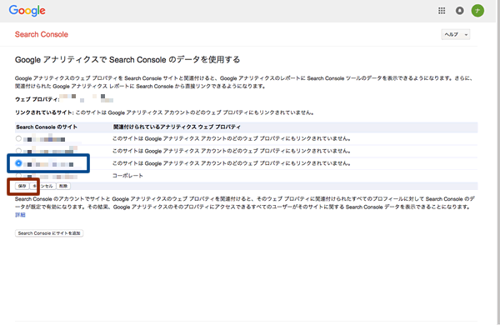Open the ヘルプ dropdown menu
500x325 pixels.
[455, 34]
